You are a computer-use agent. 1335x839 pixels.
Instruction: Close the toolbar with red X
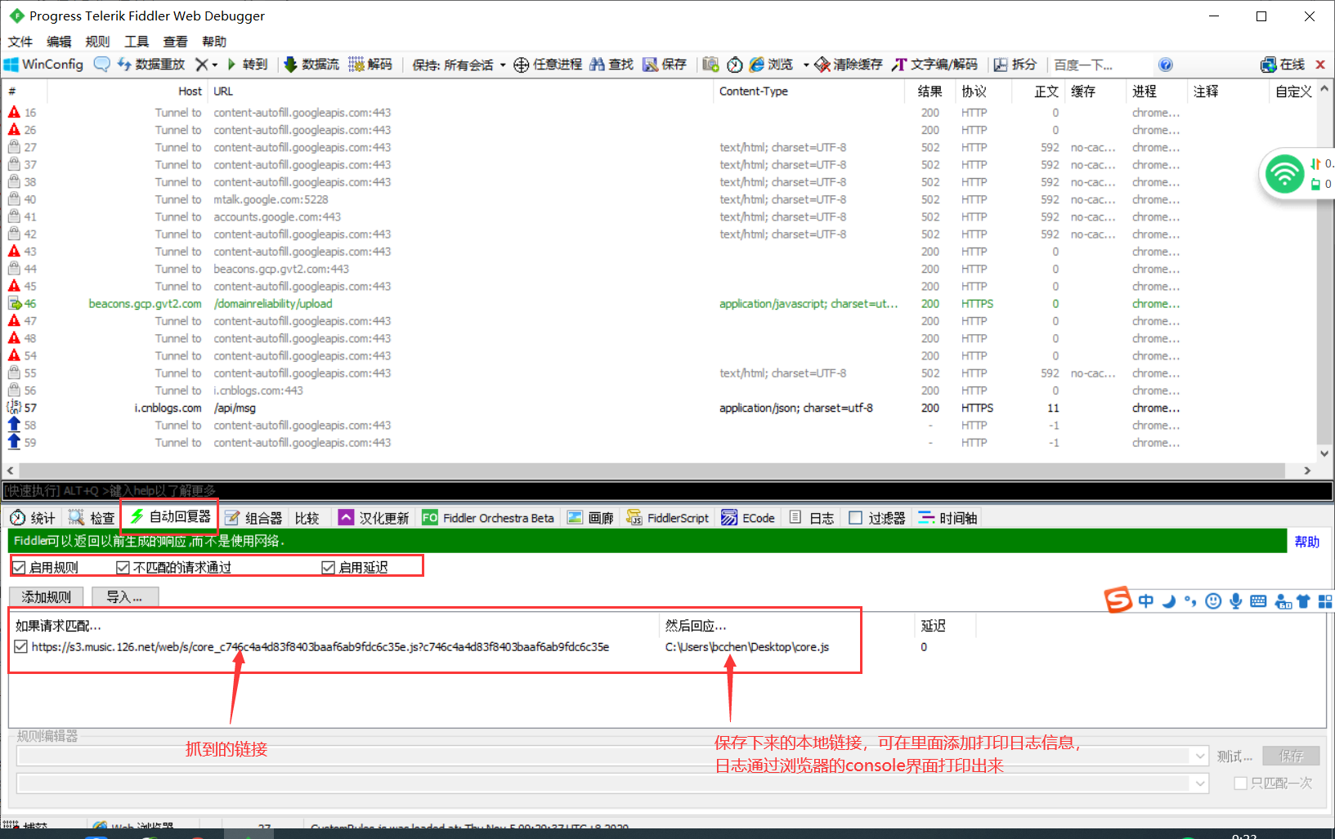(x=1320, y=65)
